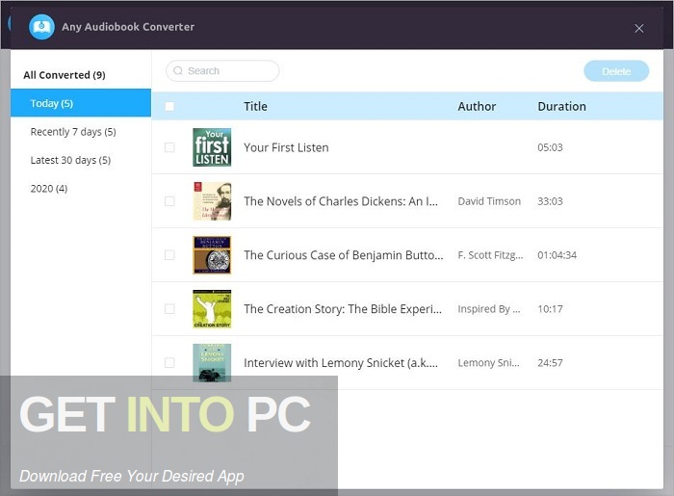Open the Lemony Snicket interview cover thumbnail

(x=212, y=363)
